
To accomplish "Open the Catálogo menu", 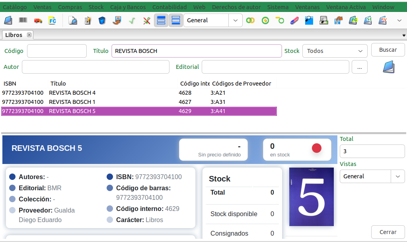I will (15, 7).
